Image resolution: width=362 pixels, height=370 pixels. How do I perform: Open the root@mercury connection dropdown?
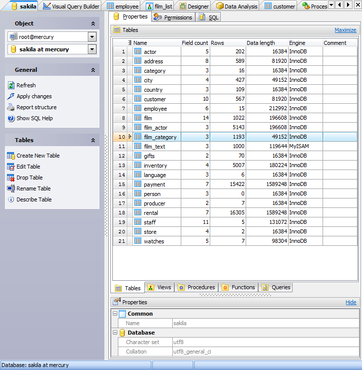coord(92,37)
